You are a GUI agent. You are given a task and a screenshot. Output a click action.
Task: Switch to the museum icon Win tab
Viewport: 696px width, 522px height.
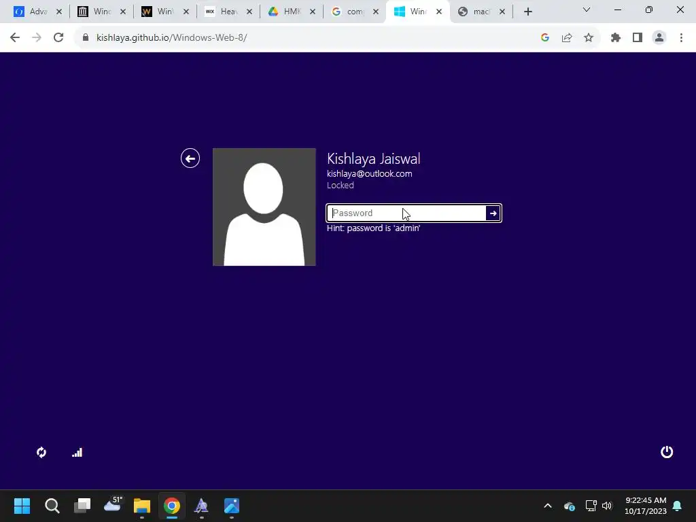click(101, 12)
